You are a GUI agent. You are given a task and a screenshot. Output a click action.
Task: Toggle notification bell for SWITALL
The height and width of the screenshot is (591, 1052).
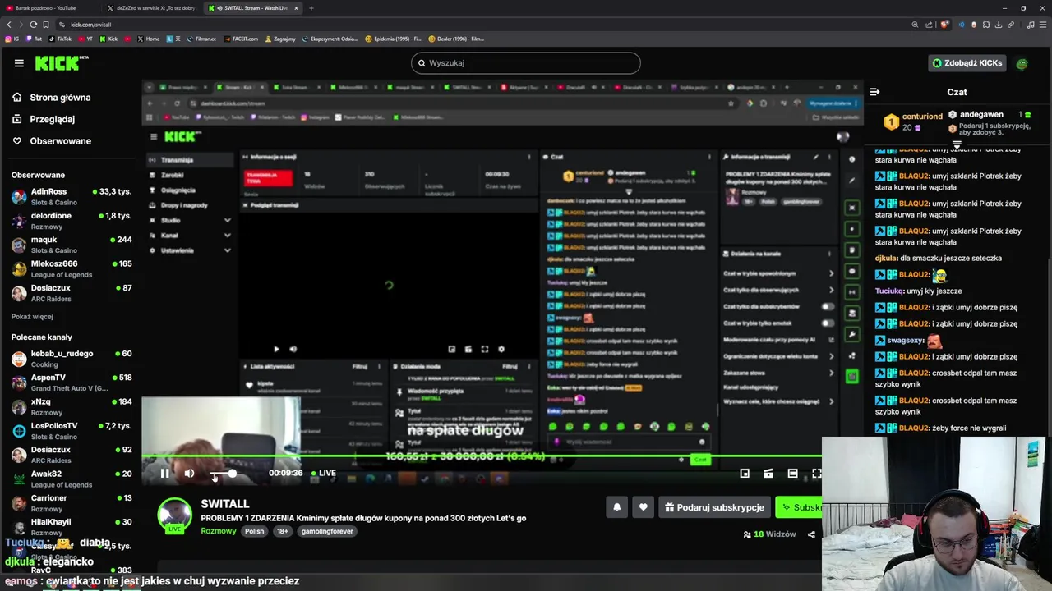(x=617, y=507)
